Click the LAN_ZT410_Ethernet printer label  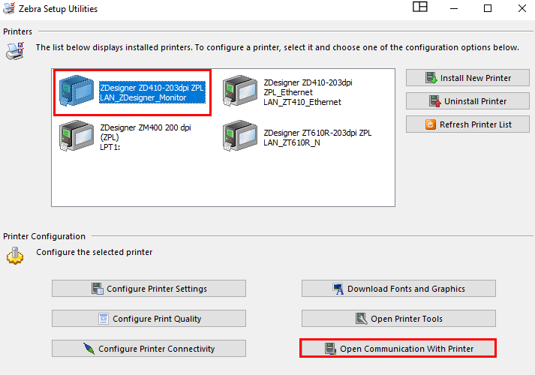[302, 102]
